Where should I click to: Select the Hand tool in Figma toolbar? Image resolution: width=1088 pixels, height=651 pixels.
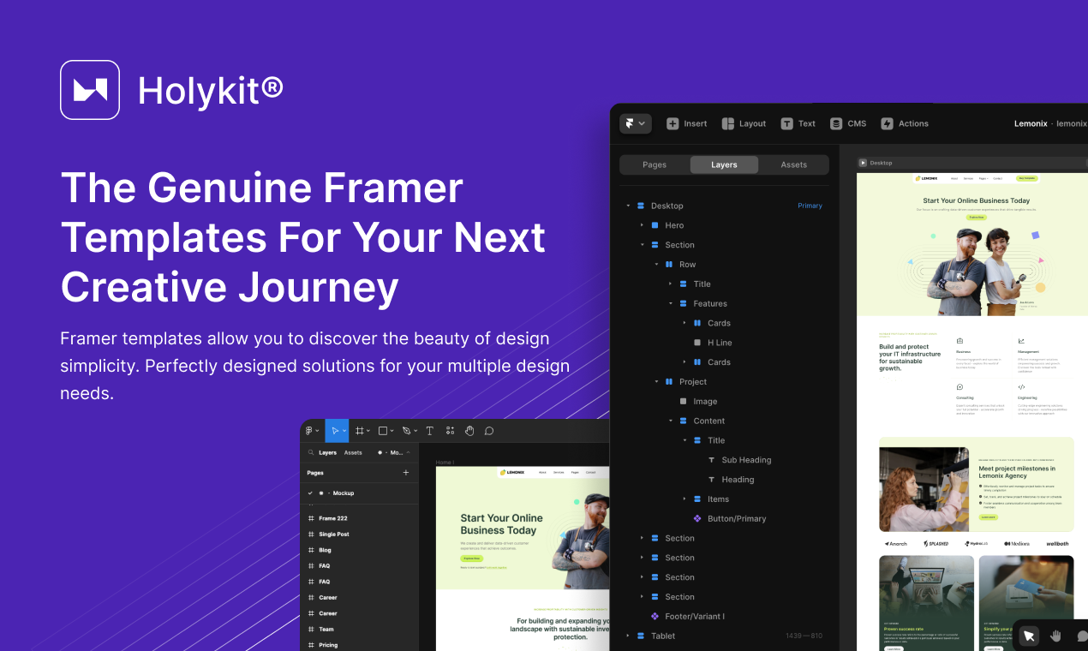pyautogui.click(x=469, y=431)
